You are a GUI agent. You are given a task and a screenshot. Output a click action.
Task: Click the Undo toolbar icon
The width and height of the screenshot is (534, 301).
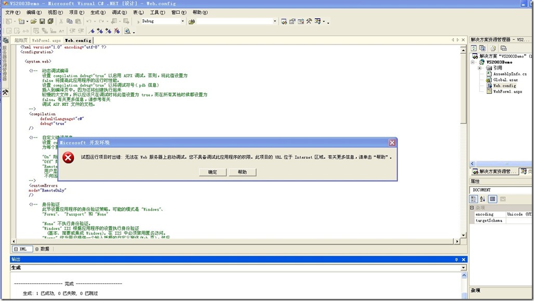89,21
